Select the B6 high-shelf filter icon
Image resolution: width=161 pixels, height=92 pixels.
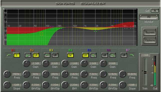pyautogui.click(x=112, y=55)
